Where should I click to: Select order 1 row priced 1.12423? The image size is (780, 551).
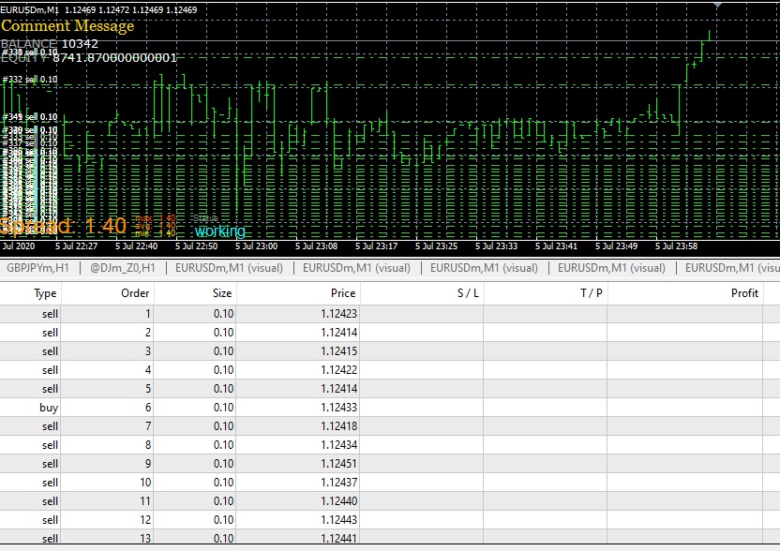point(390,314)
